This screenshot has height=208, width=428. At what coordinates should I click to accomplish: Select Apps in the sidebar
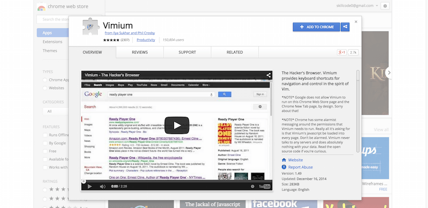tap(52, 33)
